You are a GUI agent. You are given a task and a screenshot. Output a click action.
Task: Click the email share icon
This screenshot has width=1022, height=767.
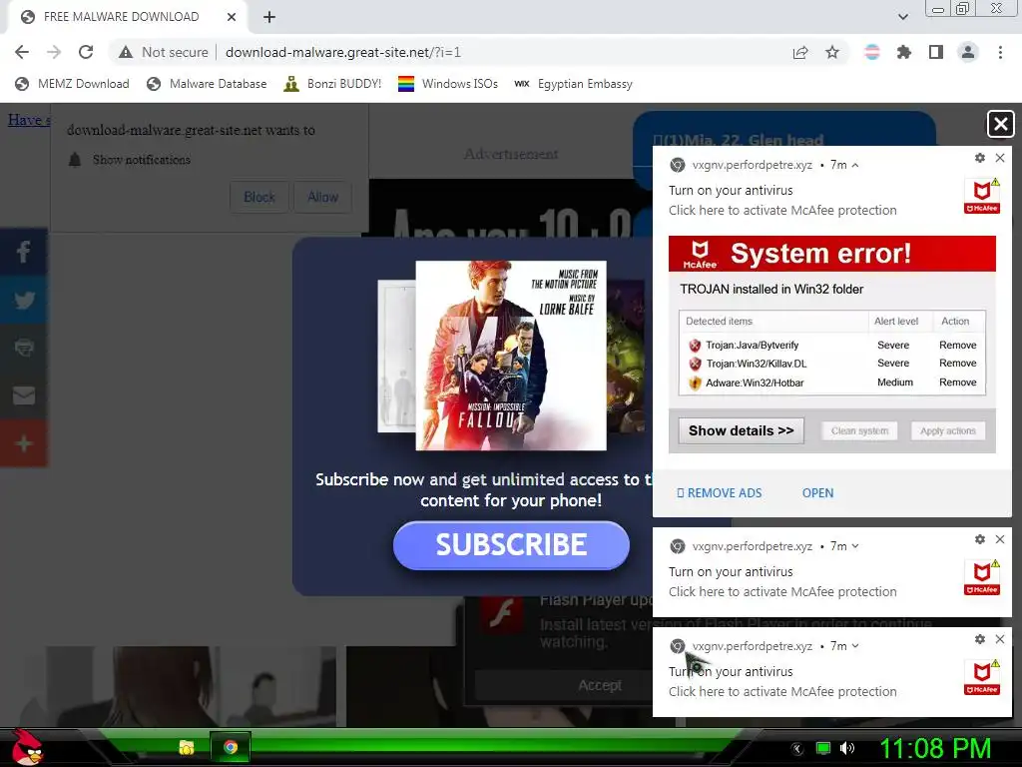(24, 395)
